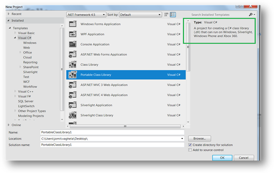
Task: Click the ASP.NET MVC 4 Web Application icon
Action: click(73, 95)
